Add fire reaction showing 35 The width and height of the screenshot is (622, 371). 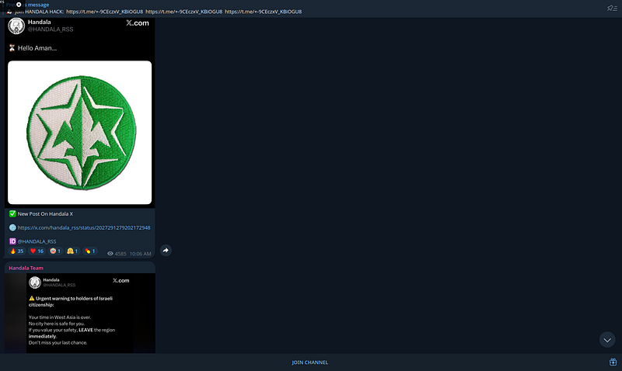pyautogui.click(x=16, y=251)
